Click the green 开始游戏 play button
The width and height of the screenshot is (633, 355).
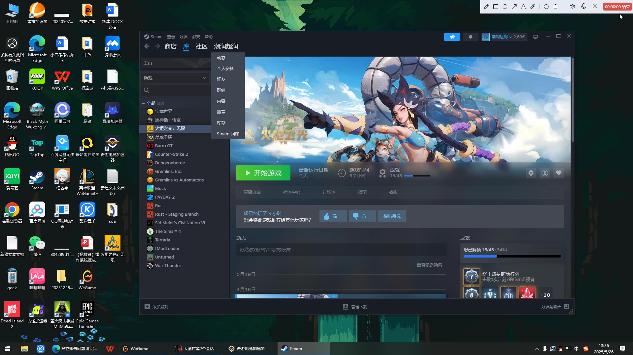(x=263, y=173)
